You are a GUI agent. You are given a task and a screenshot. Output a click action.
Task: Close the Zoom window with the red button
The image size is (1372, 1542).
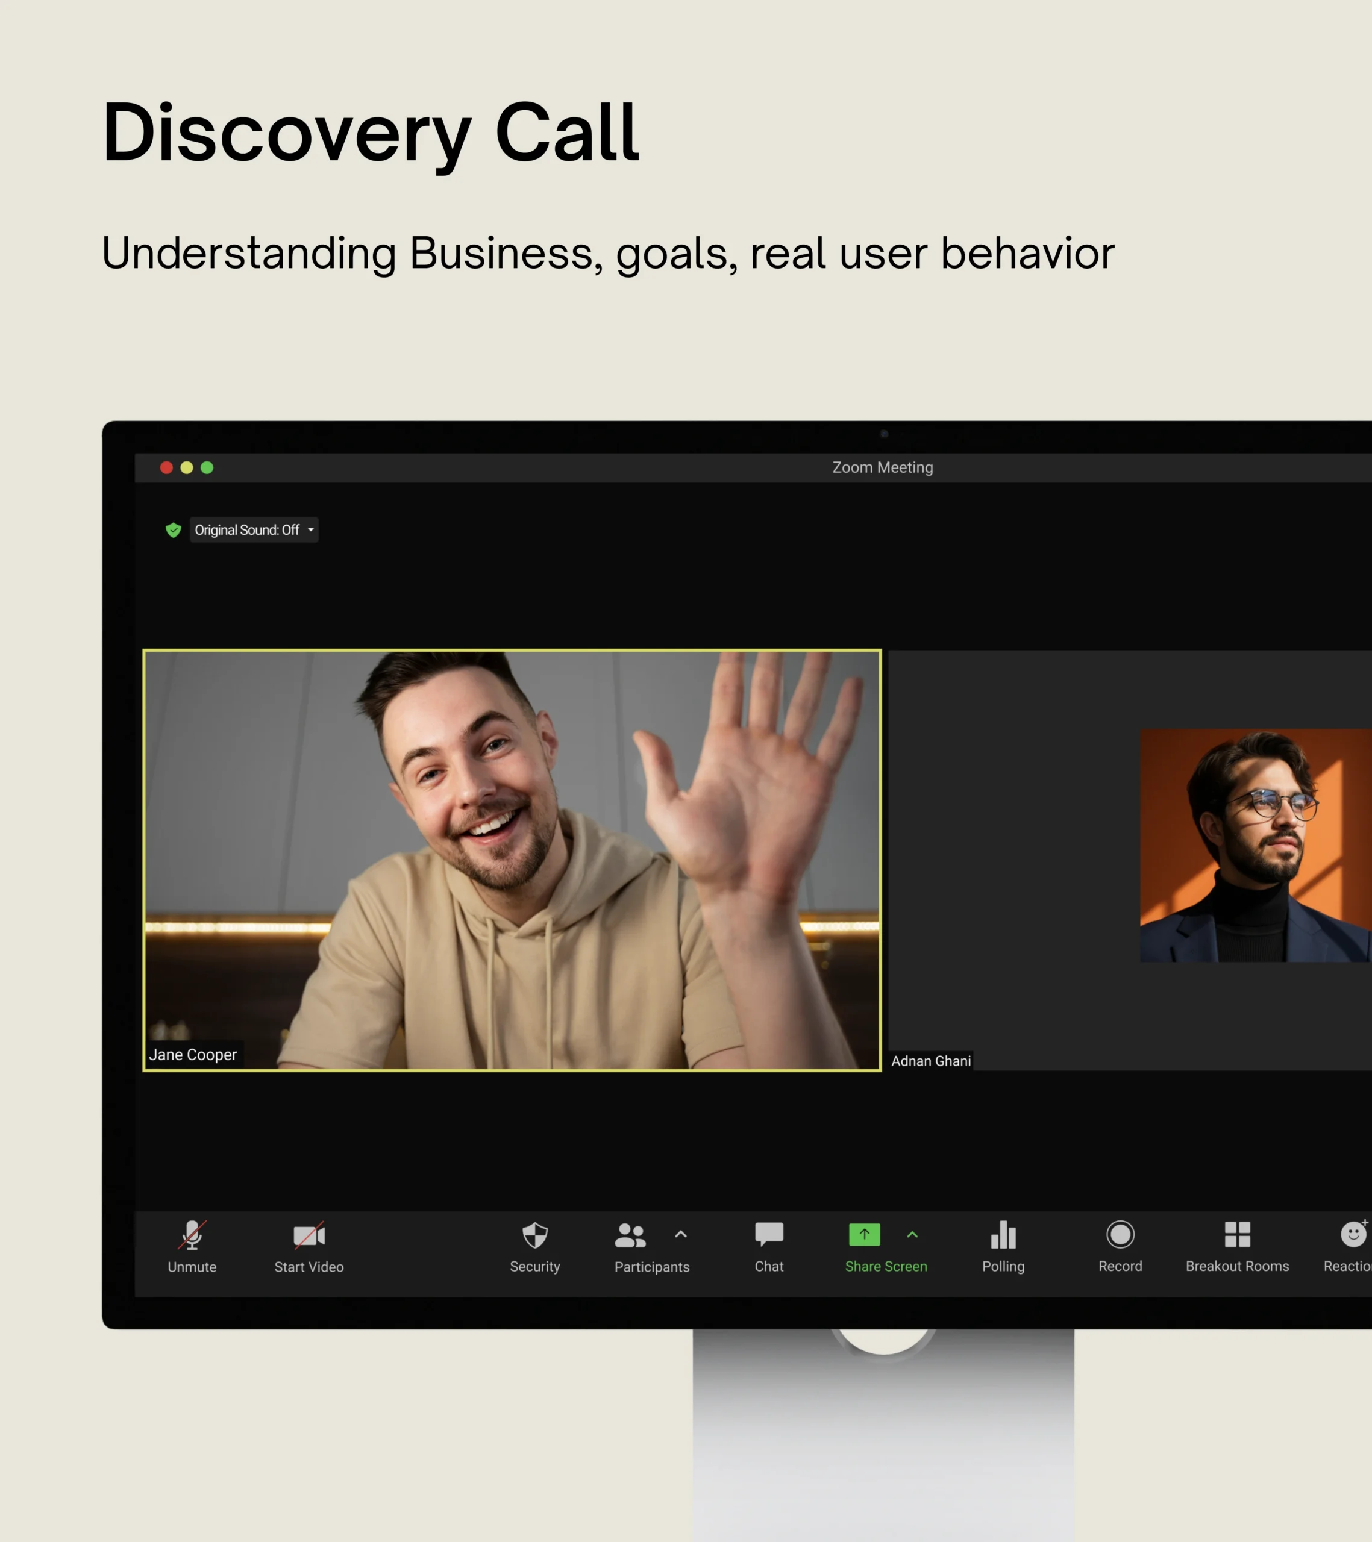point(167,468)
